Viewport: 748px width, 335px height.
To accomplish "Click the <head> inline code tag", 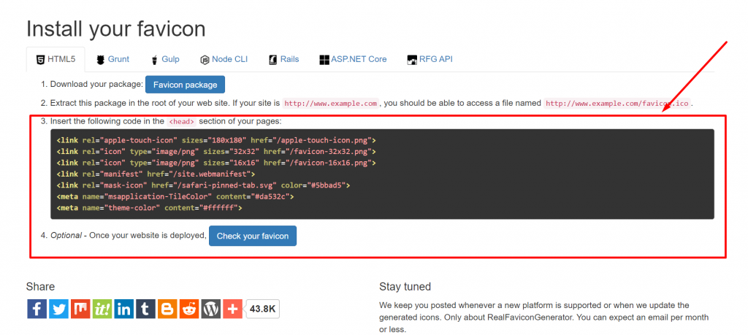I will click(x=182, y=121).
